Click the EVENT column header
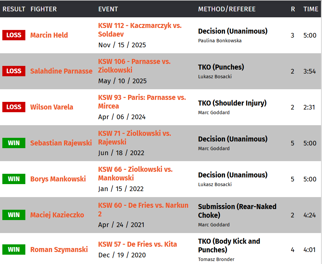322x264 pixels. 108,9
